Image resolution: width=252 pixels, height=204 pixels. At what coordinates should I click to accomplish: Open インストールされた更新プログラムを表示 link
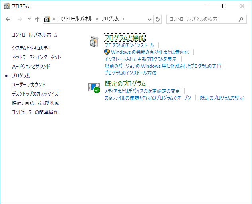click(x=141, y=59)
